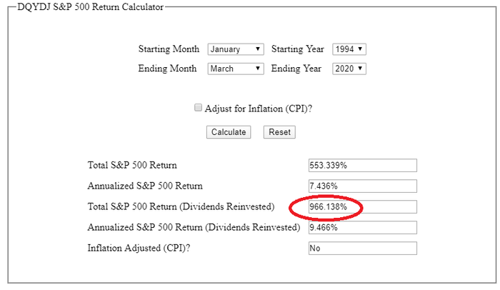Expand the Ending Year dropdown showing 2020
This screenshot has height=290, width=500.
click(349, 69)
